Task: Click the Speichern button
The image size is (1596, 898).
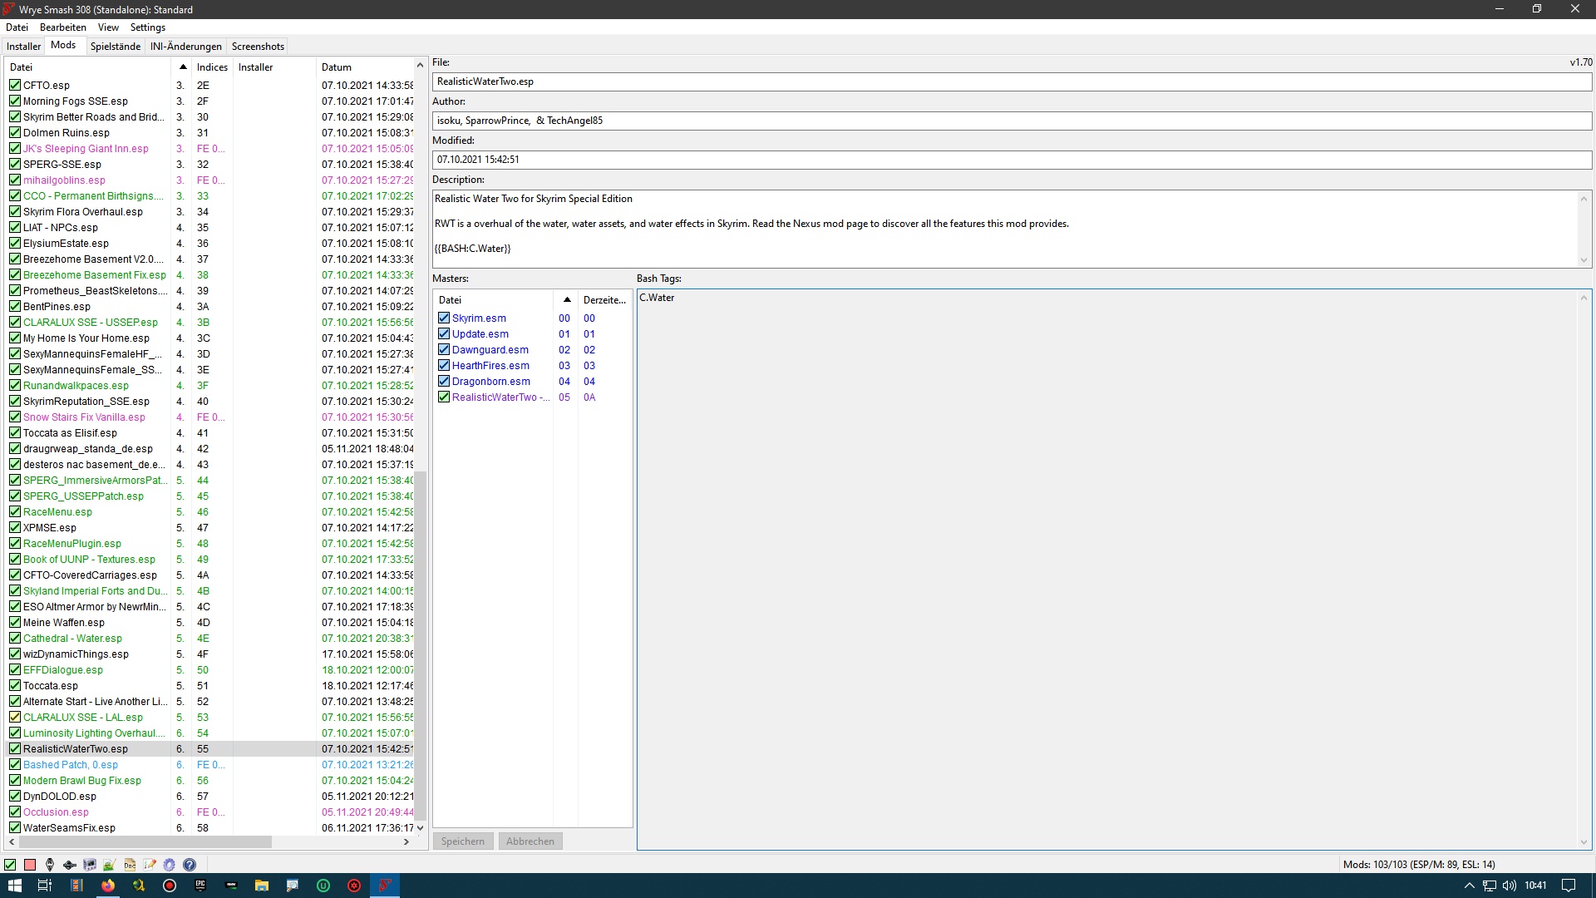Action: point(462,841)
